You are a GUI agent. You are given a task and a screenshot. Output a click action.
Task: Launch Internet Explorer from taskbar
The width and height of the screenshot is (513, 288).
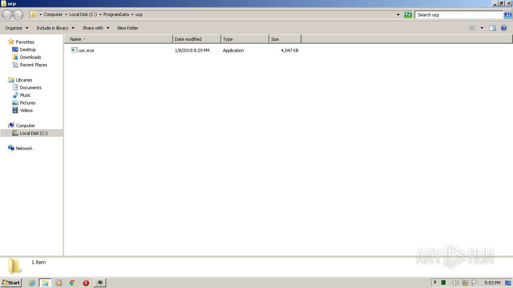(32, 283)
